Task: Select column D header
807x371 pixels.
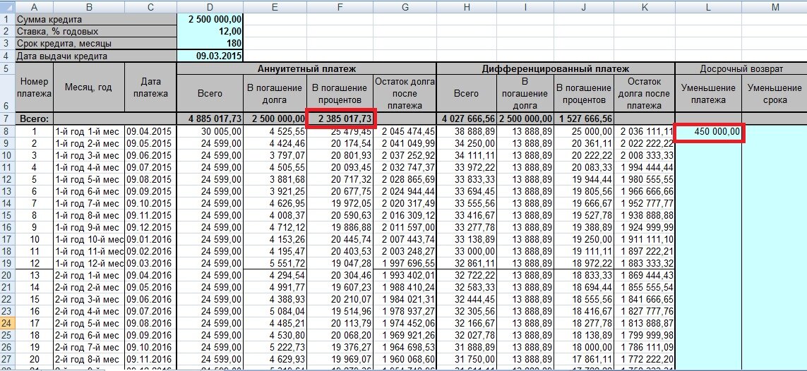Action: click(210, 6)
